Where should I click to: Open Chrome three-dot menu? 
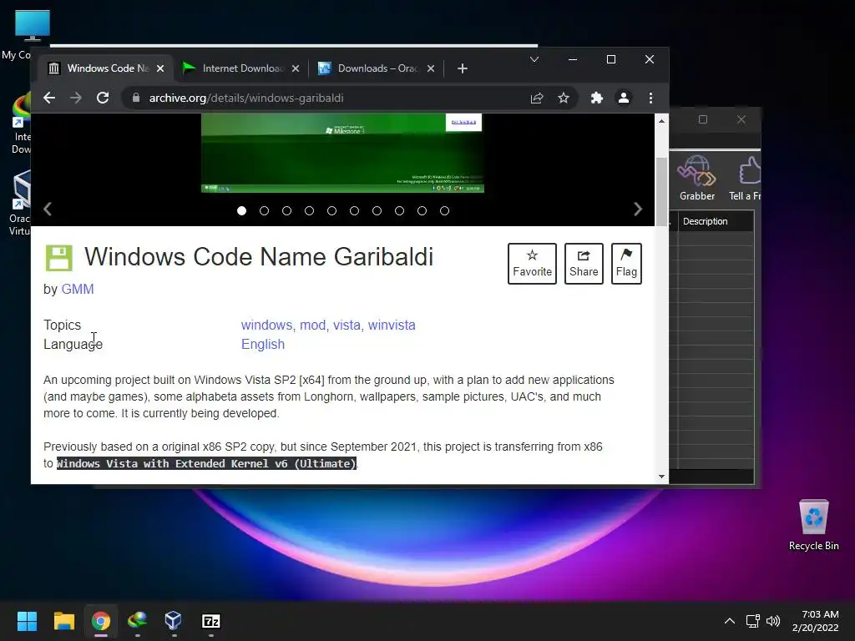coord(650,98)
